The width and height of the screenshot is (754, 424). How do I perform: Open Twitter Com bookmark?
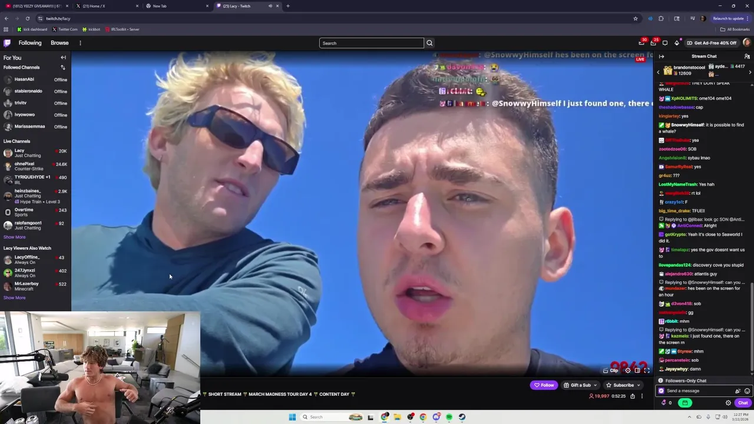point(65,29)
